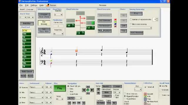This screenshot has height=105, width=188.
Task: Increase the repeated notes stepper value
Action: (157, 18)
